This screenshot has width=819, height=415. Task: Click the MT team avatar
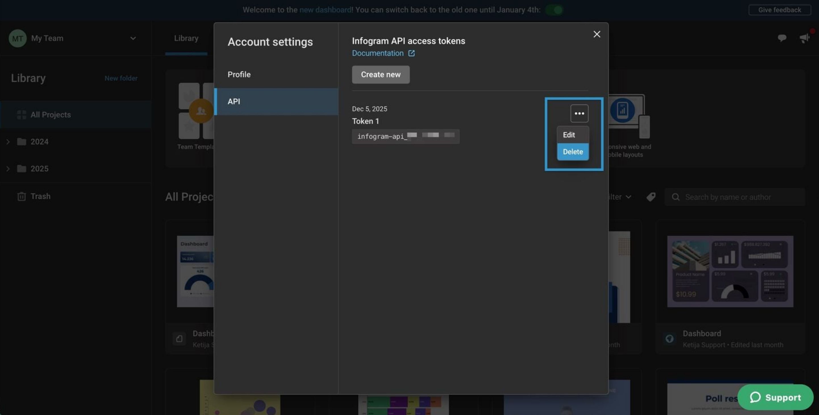click(x=18, y=38)
